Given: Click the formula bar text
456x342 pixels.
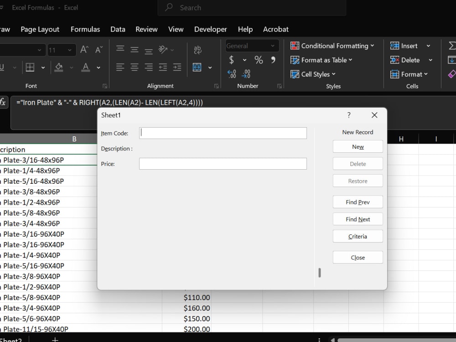Looking at the screenshot, I should 109,102.
